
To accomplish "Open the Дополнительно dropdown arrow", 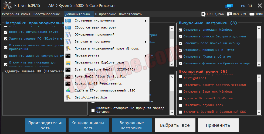I will coord(92,14).
